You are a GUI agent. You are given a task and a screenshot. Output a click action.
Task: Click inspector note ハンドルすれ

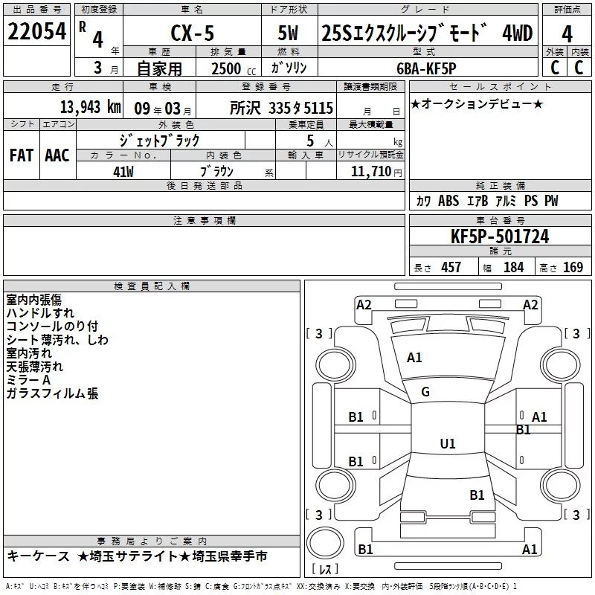click(x=40, y=313)
